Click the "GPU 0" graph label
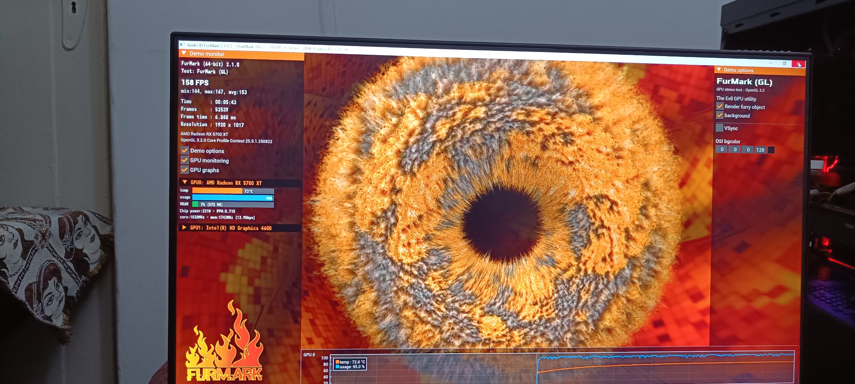 (x=309, y=355)
